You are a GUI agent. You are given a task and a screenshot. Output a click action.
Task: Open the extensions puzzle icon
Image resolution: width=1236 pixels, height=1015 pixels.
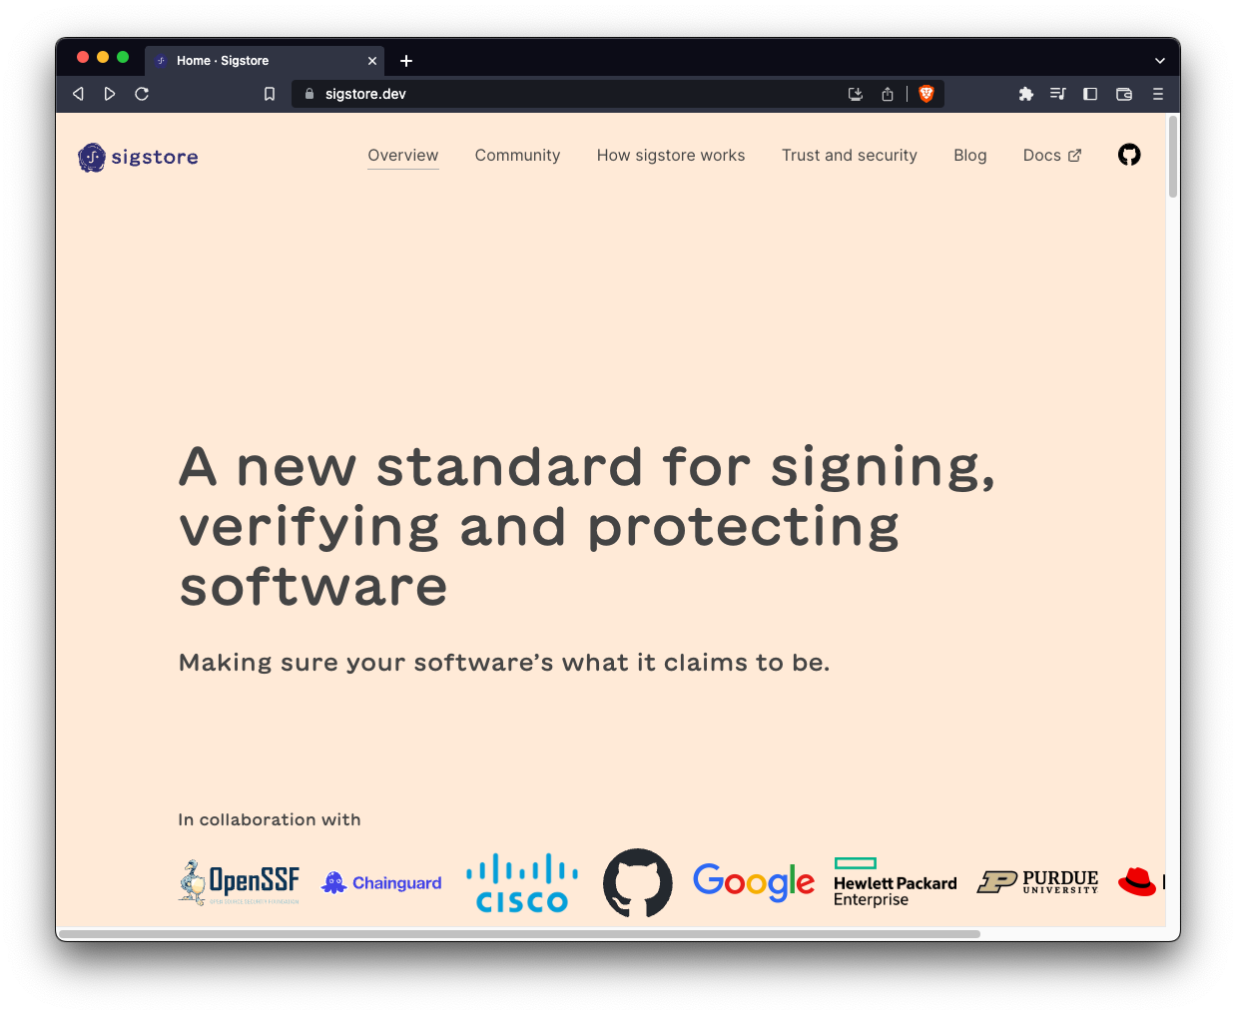1025,94
